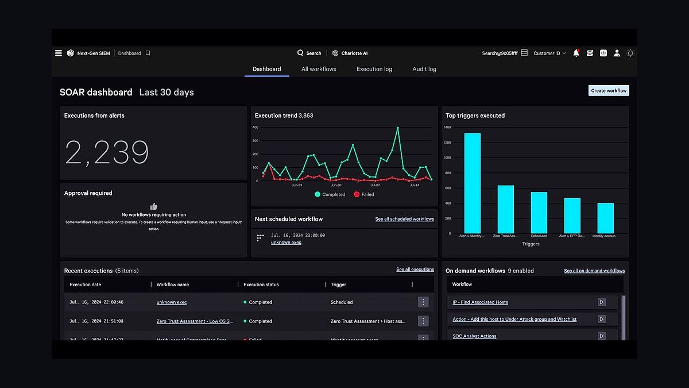Open the stacked messages icon in header
Screen dimensions: 689x388
pyautogui.click(x=590, y=53)
